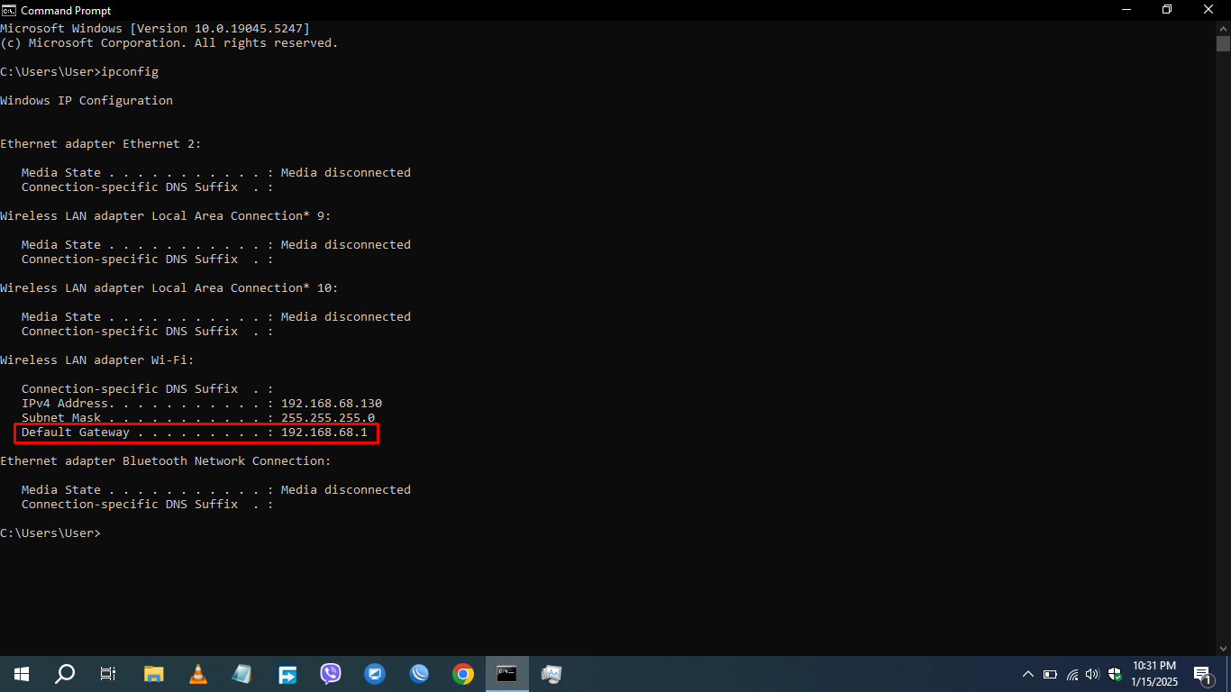Open volume speaker tray icon
The image size is (1231, 692).
pos(1093,674)
